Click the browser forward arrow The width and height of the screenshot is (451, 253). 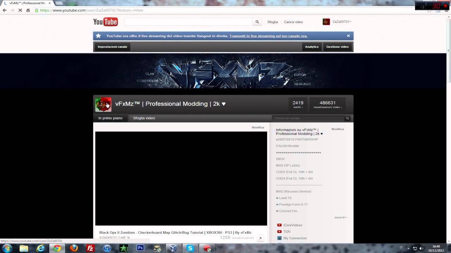12,10
